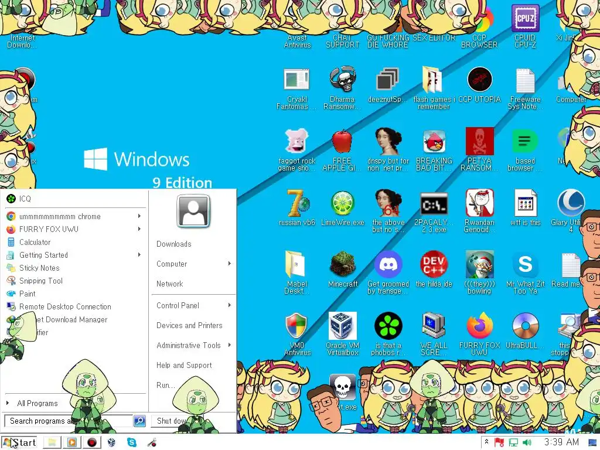Show hidden tray icons arrow
This screenshot has width=600, height=450.
click(x=486, y=442)
